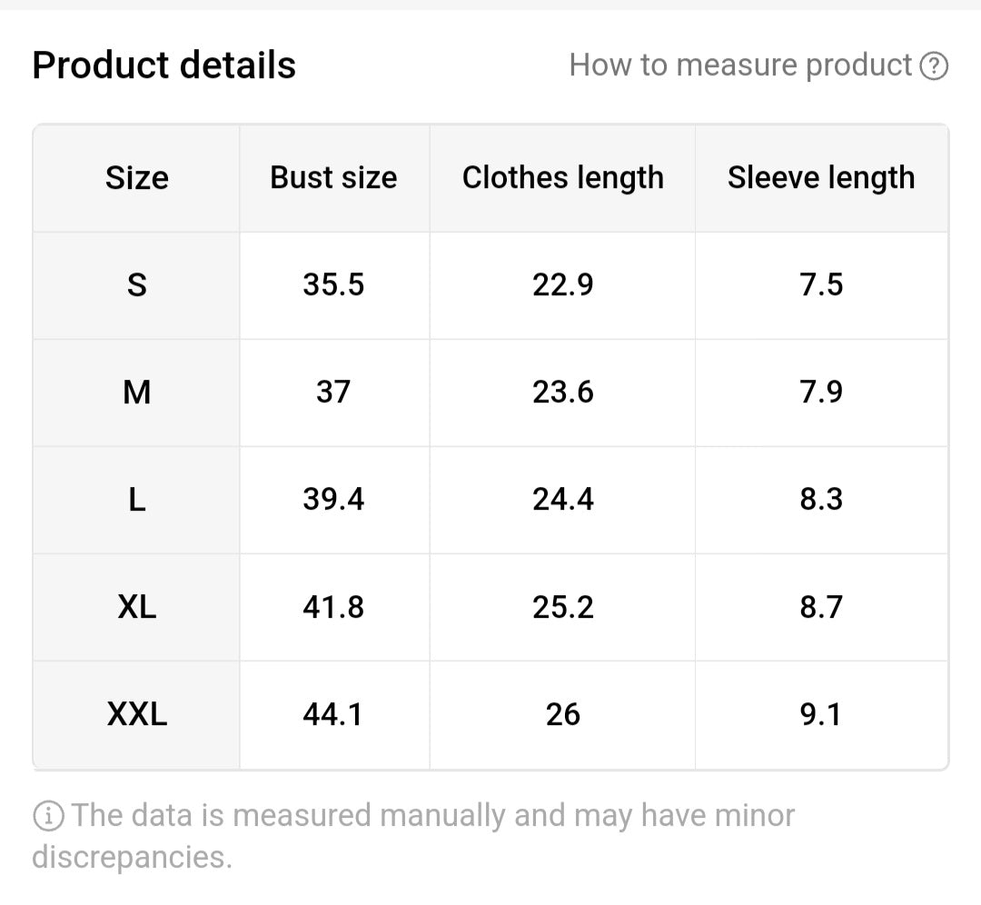Click the Product details heading

[163, 64]
